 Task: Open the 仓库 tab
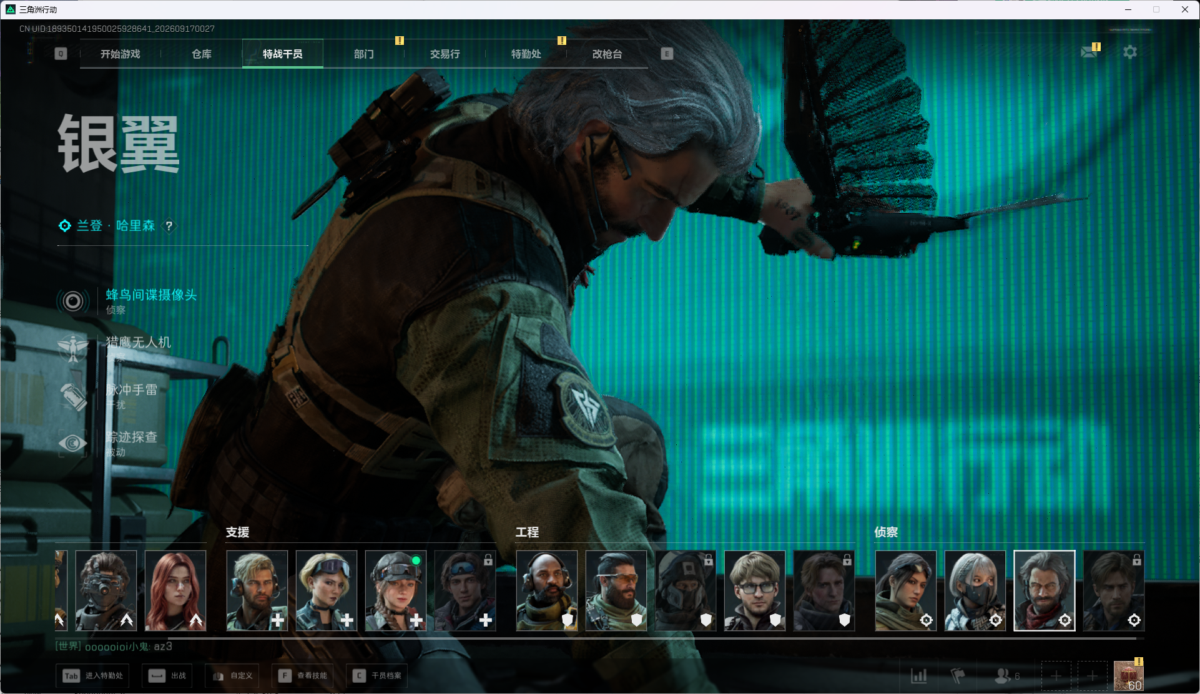202,54
